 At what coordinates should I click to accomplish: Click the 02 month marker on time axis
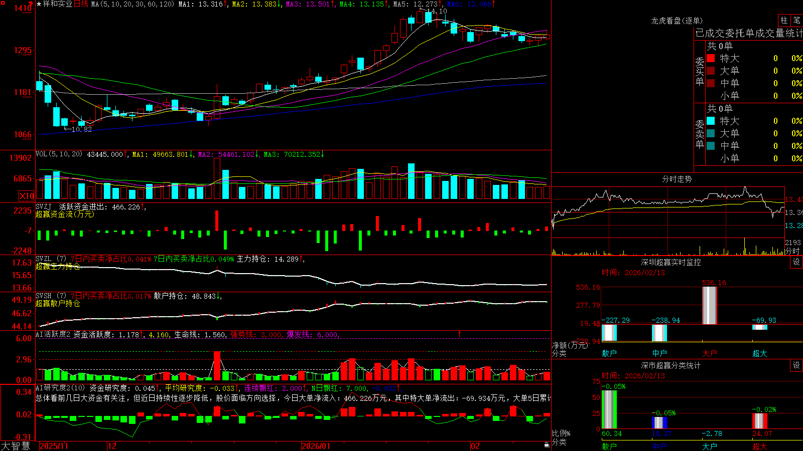point(475,446)
